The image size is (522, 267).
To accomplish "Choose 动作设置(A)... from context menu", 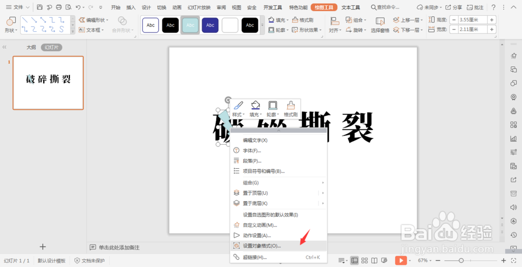I will tap(279, 235).
